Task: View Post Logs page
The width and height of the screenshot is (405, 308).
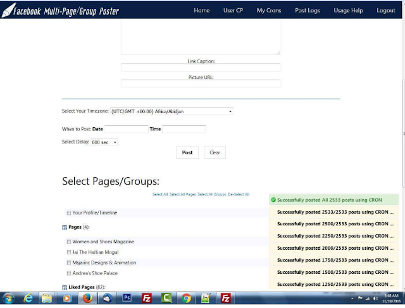Action: [308, 10]
